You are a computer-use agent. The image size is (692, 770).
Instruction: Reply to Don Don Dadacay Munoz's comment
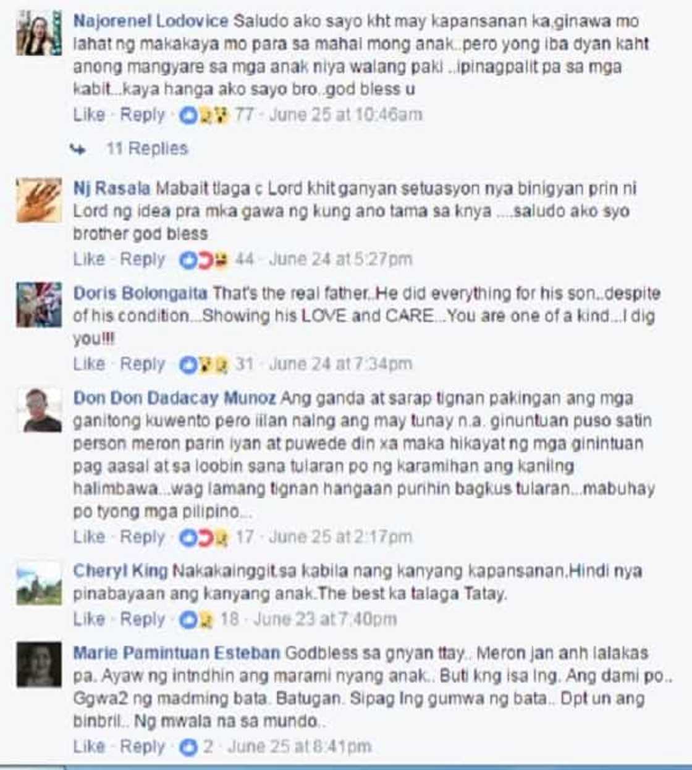pos(142,537)
